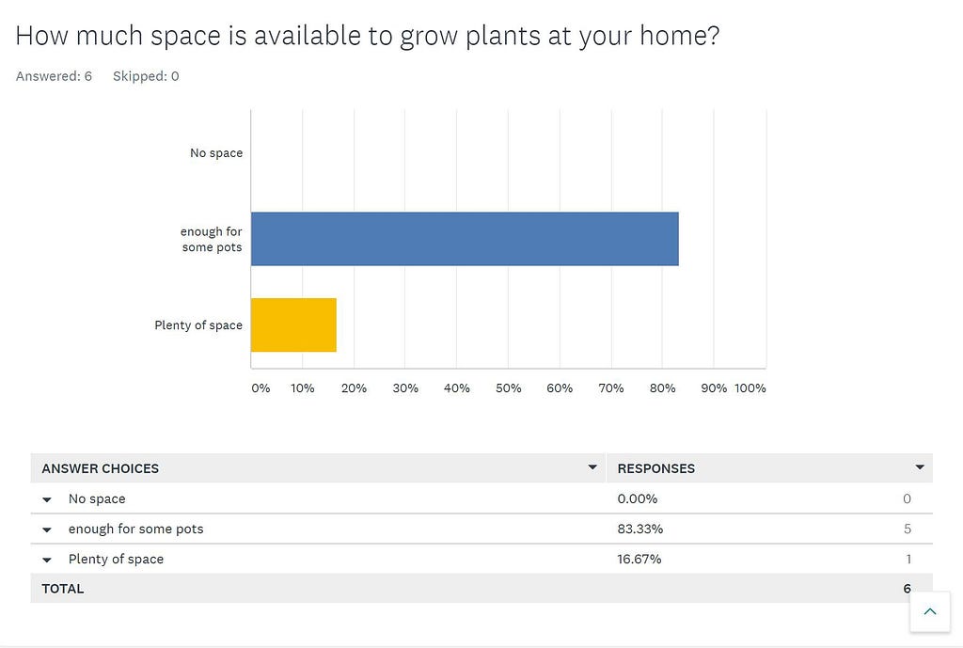Open the RESPONSES column dropdown arrow
The width and height of the screenshot is (963, 648).
920,467
